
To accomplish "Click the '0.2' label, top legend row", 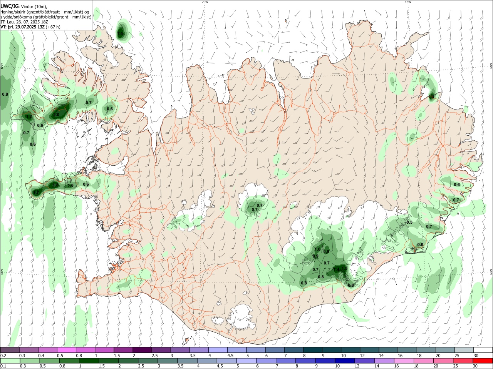I will click(x=3, y=356).
